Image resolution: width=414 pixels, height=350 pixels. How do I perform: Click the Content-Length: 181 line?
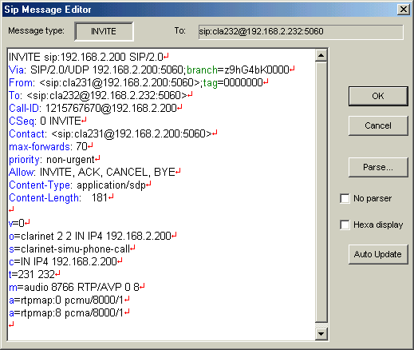61,197
